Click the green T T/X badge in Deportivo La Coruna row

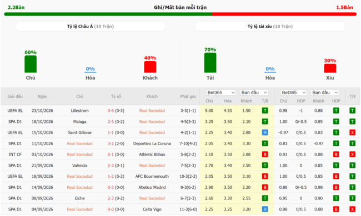tap(352, 143)
